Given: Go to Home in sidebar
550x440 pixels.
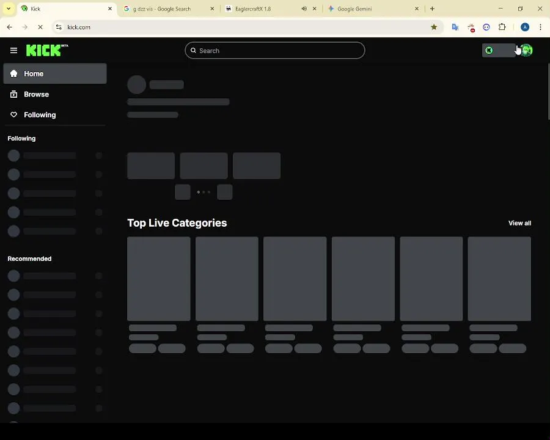Looking at the screenshot, I should tap(55, 74).
